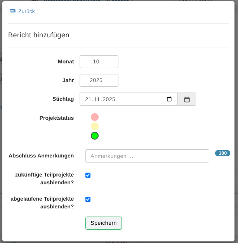This screenshot has width=238, height=243.
Task: Click the Zurück back-arrow icon
Action: (x=12, y=11)
